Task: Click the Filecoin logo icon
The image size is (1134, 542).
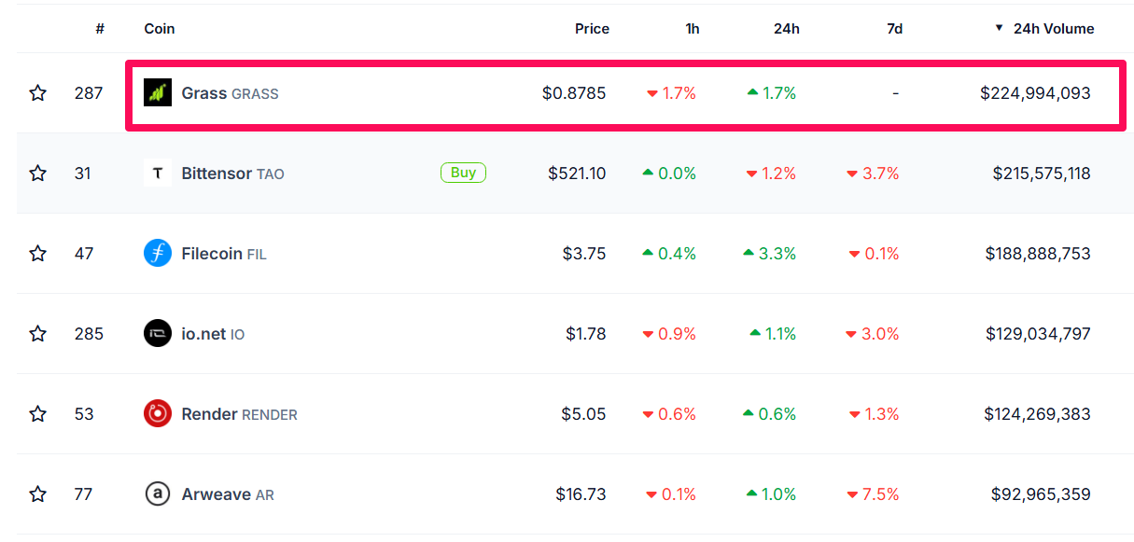Action: tap(157, 253)
